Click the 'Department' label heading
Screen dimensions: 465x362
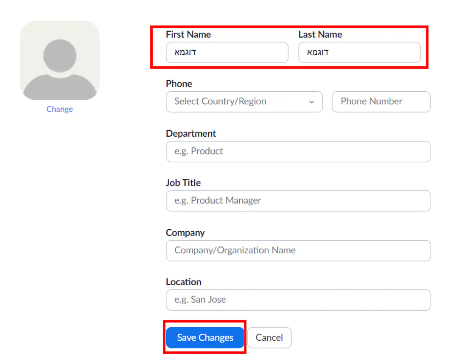click(190, 133)
